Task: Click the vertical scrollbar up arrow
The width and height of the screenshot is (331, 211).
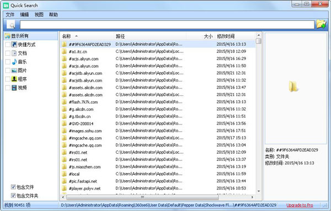Action: click(259, 35)
